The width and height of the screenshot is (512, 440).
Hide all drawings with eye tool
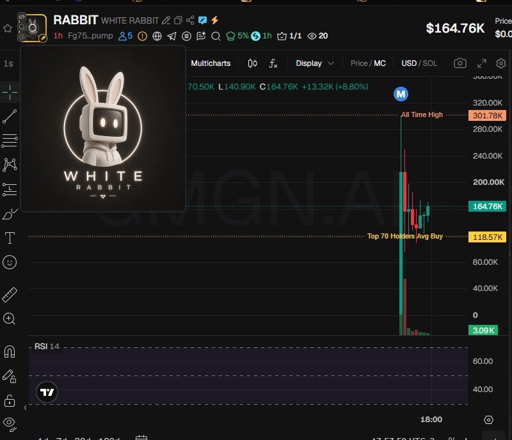point(10,425)
